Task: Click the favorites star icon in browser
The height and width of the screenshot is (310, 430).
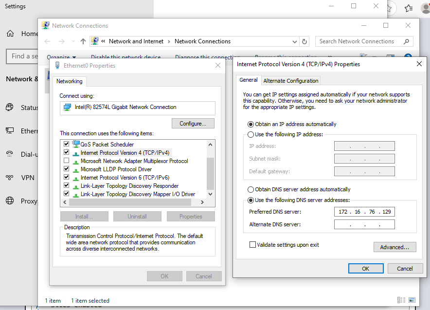Action: pos(409,8)
